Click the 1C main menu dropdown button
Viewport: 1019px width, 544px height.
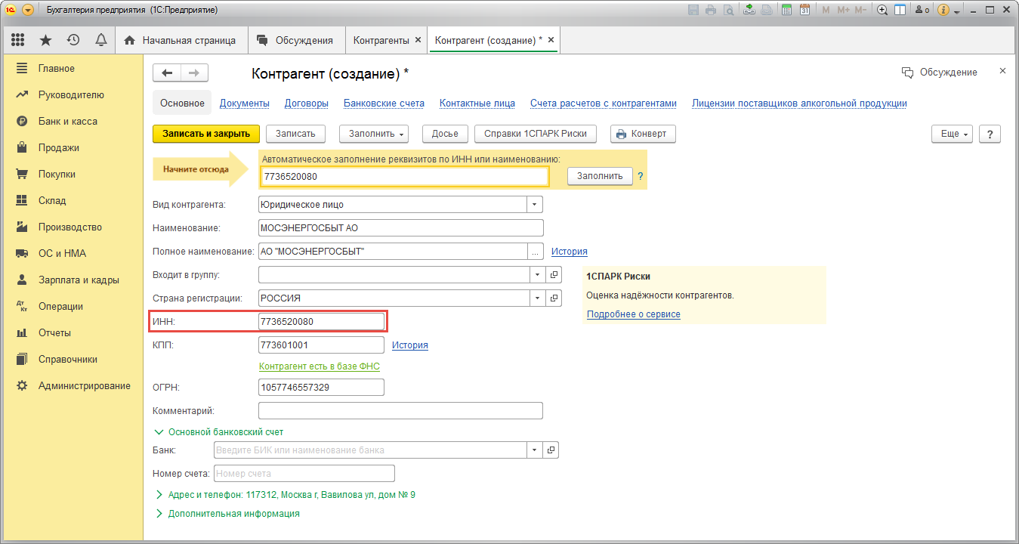click(x=28, y=10)
